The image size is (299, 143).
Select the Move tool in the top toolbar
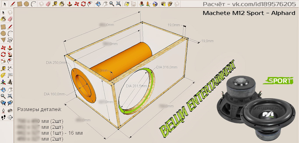(x=77, y=4)
